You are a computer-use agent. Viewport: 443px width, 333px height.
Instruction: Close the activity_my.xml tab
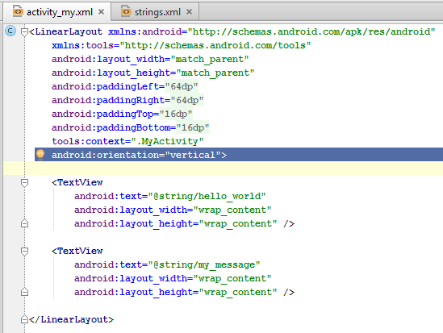(101, 12)
